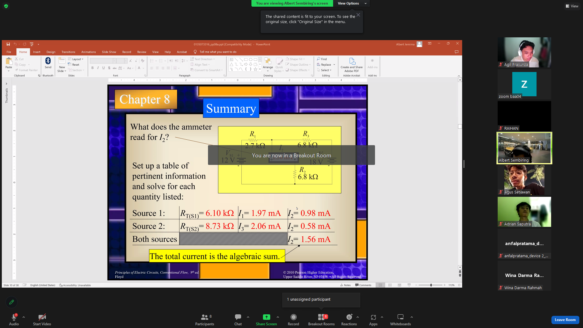This screenshot has width=583, height=328.
Task: Adjust the PowerPoint zoom slider handle
Action: click(x=431, y=285)
